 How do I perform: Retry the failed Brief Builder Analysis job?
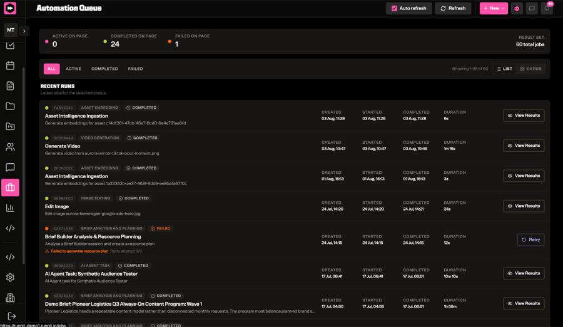tap(530, 239)
